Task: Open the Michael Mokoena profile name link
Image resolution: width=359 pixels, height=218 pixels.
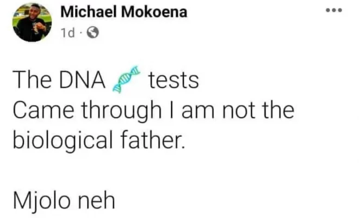Action: pyautogui.click(x=123, y=12)
